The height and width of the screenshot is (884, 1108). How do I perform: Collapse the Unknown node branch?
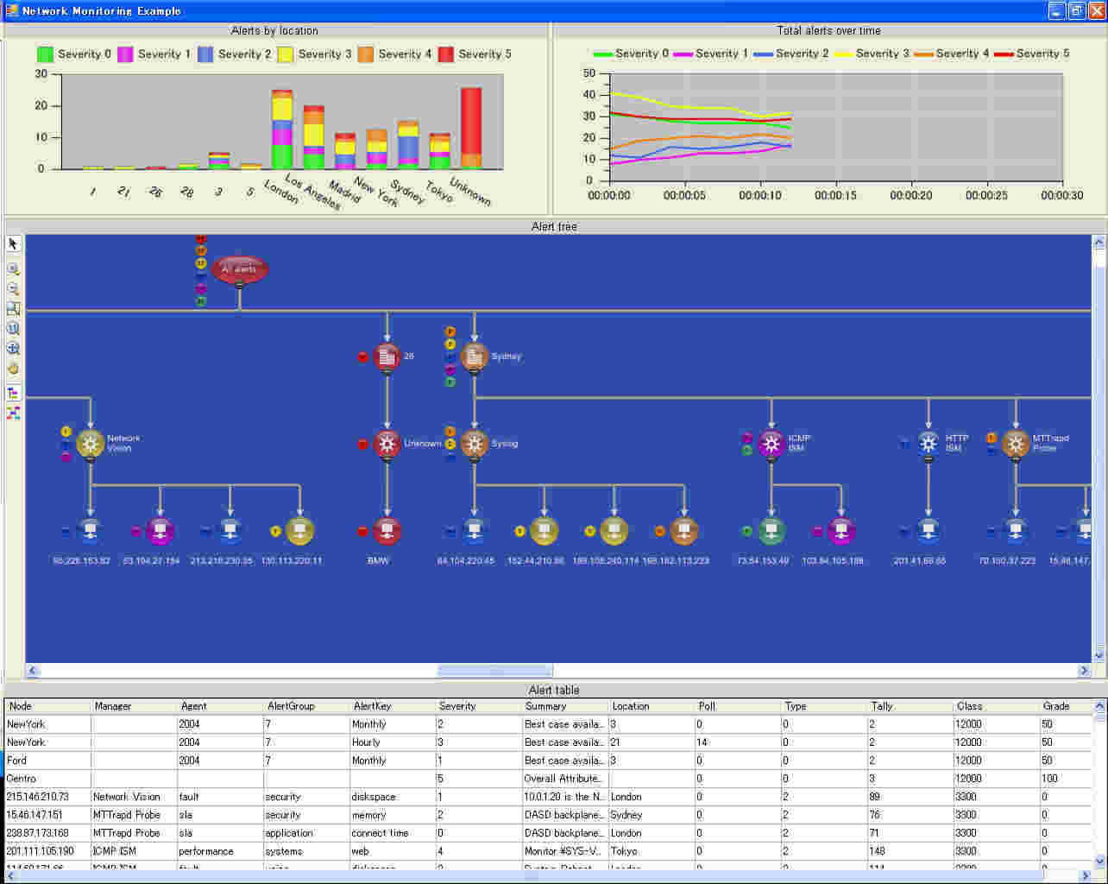tap(387, 460)
